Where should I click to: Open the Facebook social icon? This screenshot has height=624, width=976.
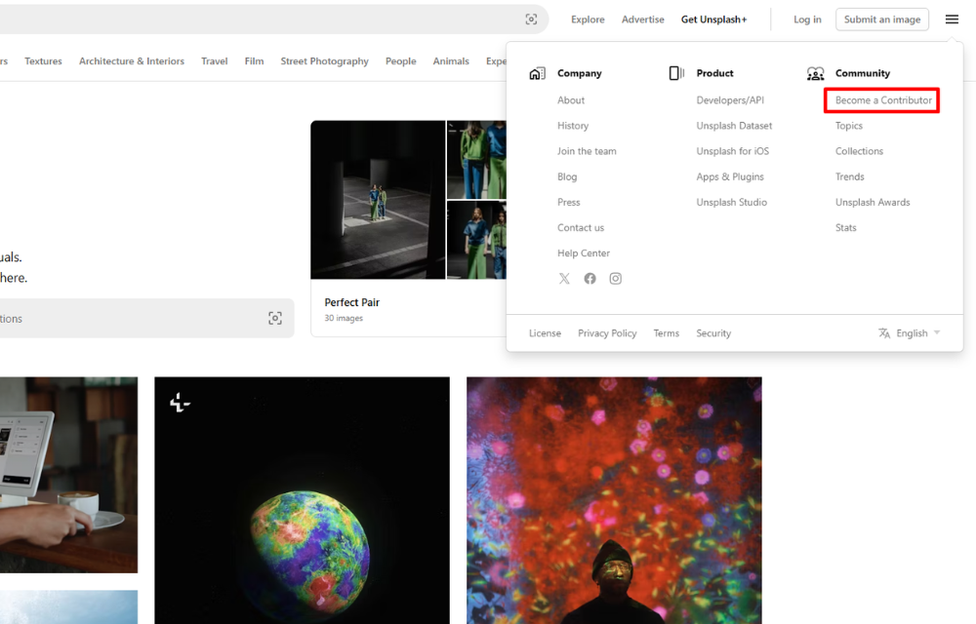click(x=590, y=279)
